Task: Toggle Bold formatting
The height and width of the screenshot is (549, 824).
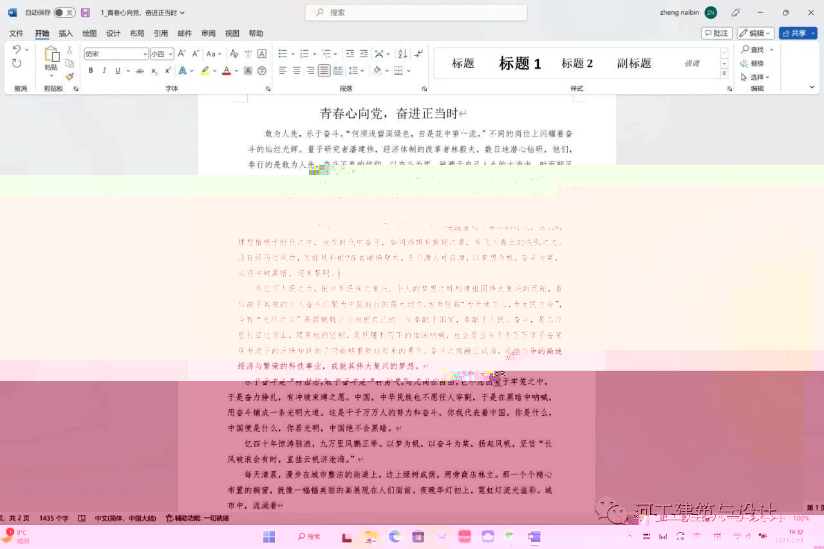Action: pyautogui.click(x=91, y=71)
